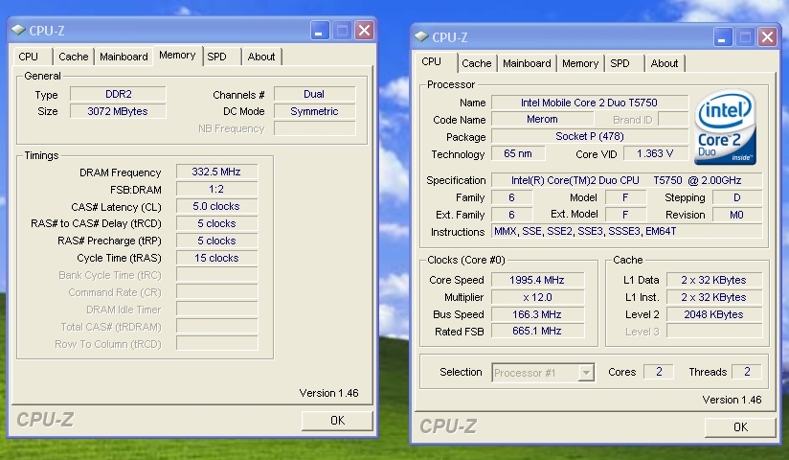Screen dimensions: 789x460
Task: Click the Socket P (478) package value
Action: (x=590, y=136)
